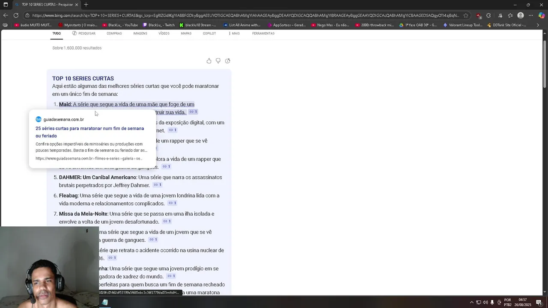This screenshot has width=548, height=308.
Task: Open the 2000s throwback mix bookmark
Action: pos(374,25)
